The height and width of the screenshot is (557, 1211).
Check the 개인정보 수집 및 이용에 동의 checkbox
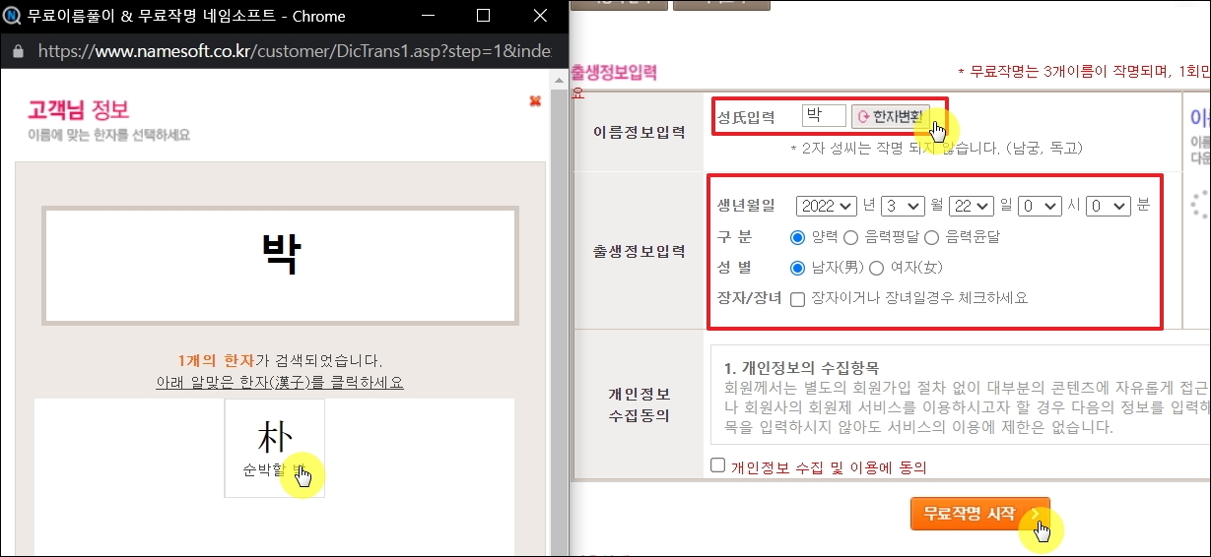tap(717, 465)
